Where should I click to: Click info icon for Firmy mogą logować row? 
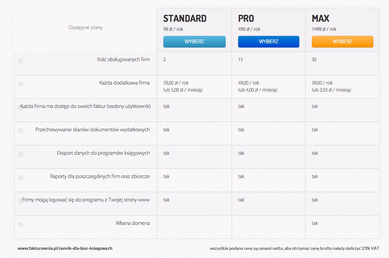(21, 201)
